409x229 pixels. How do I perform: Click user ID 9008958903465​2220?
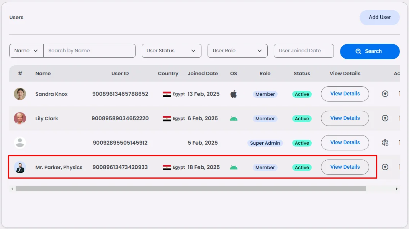click(x=120, y=118)
